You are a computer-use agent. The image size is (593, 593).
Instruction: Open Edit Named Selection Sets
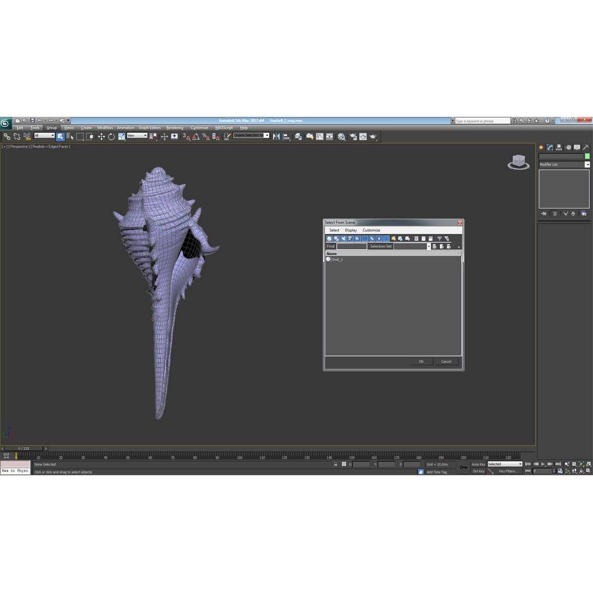[x=227, y=137]
